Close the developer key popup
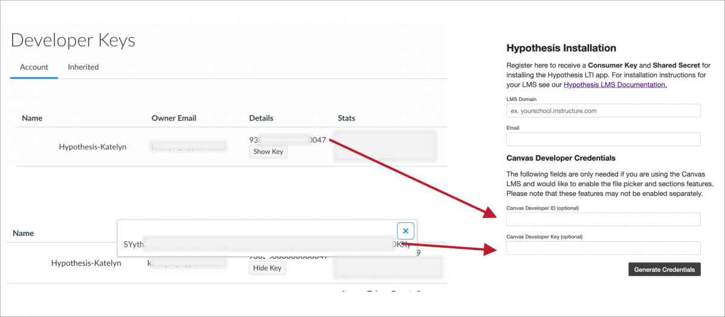Screen dimensions: 725x317 pos(405,231)
